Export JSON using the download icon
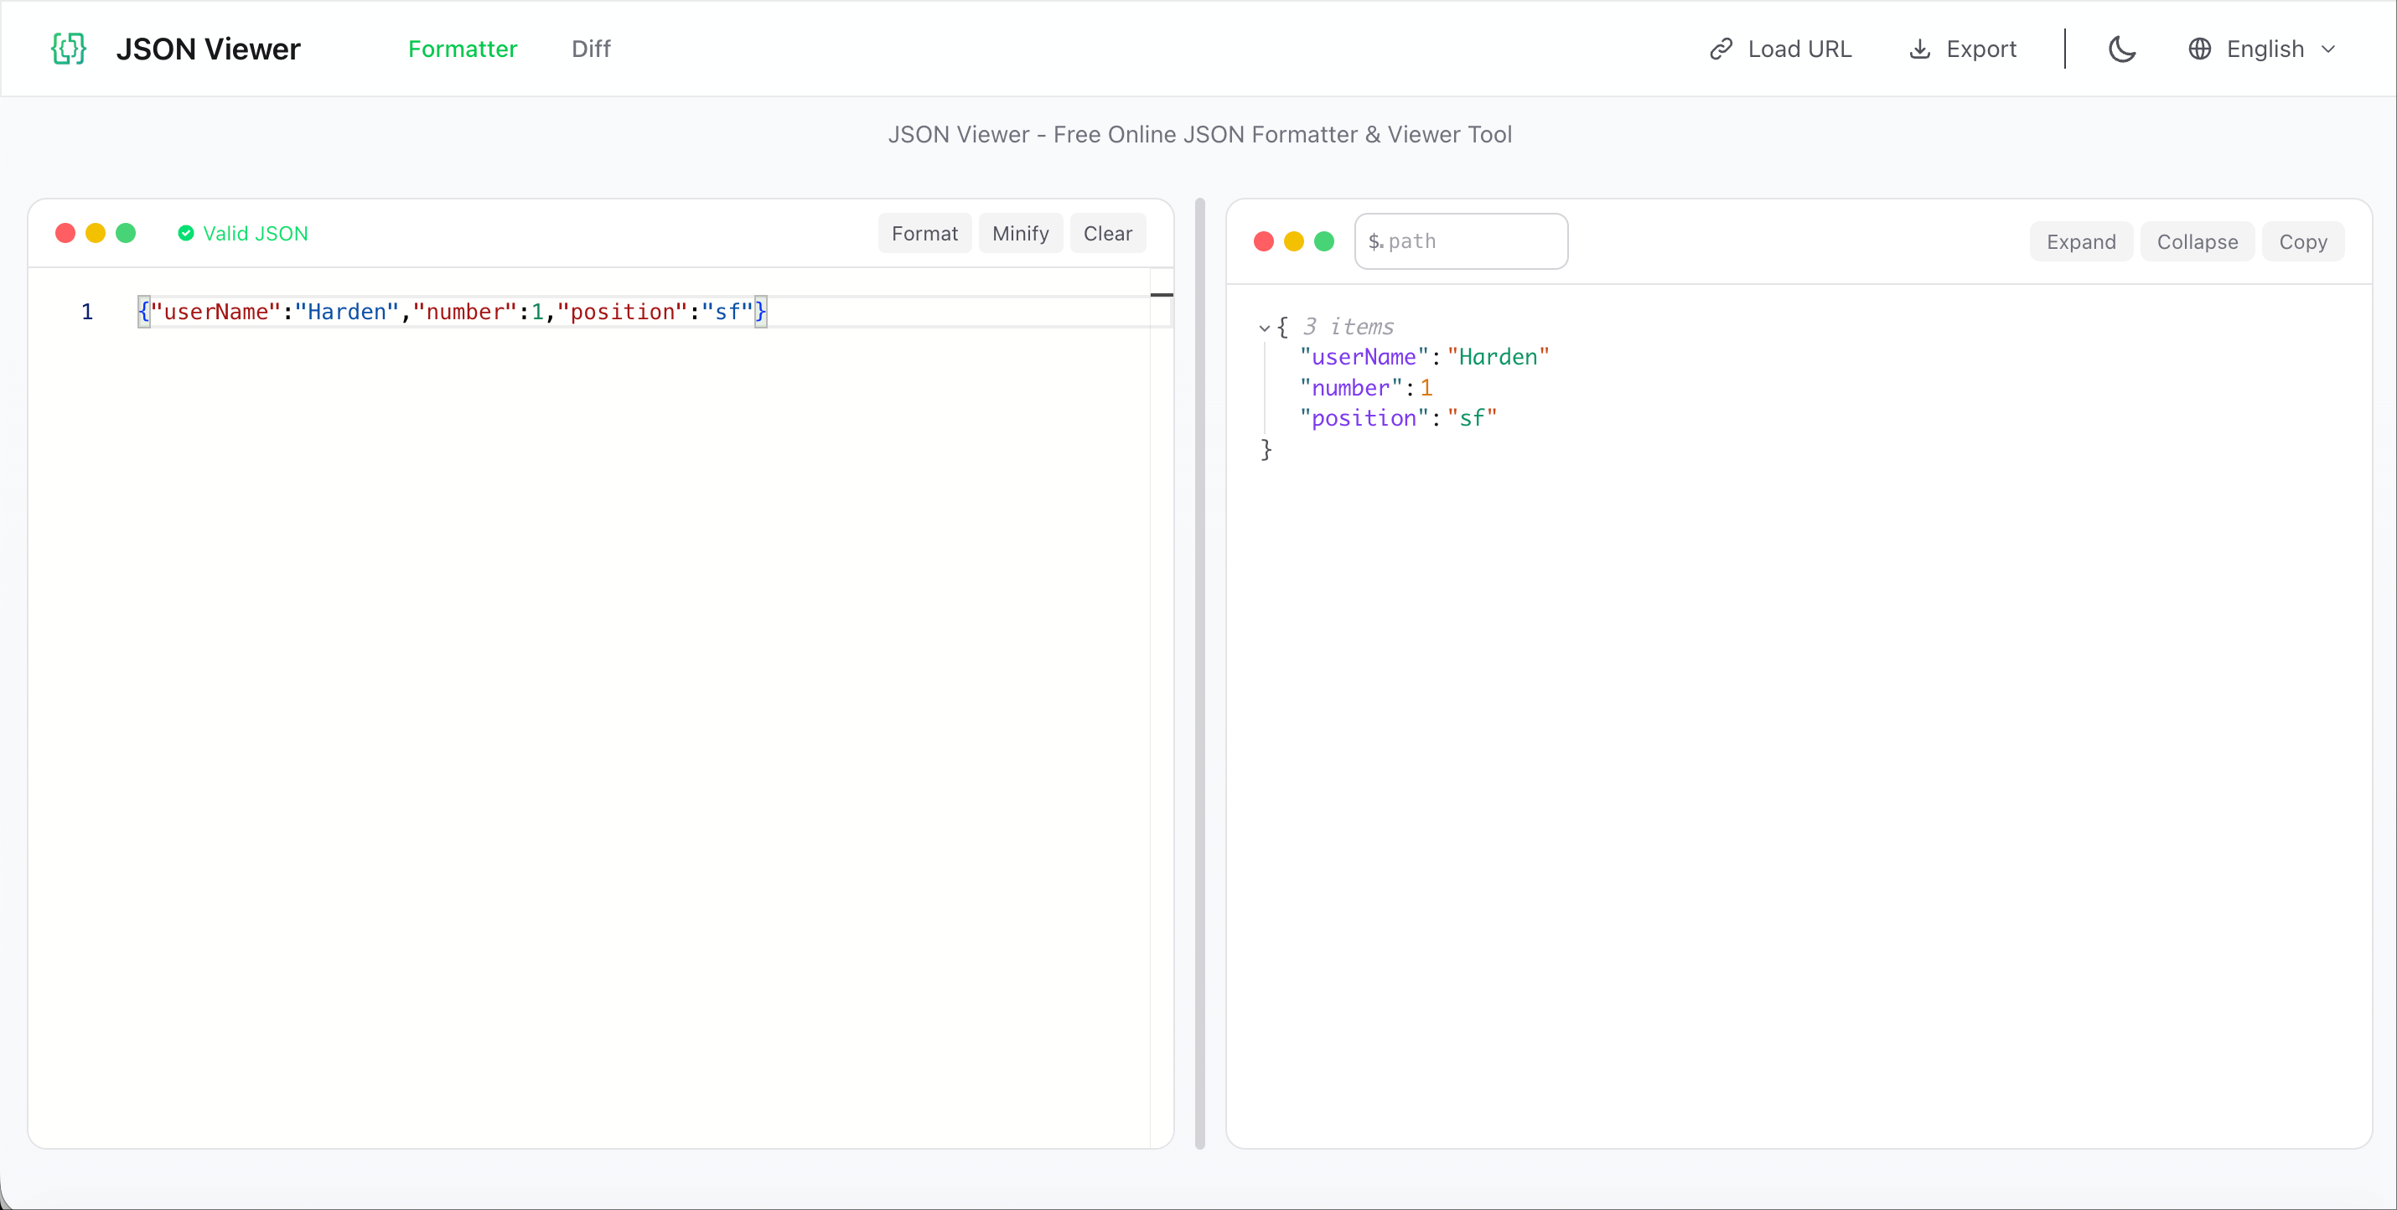 pos(1919,49)
